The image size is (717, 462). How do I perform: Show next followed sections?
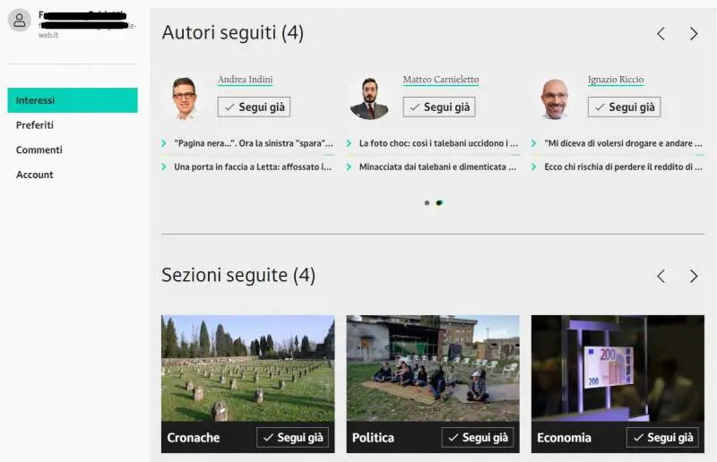point(693,276)
